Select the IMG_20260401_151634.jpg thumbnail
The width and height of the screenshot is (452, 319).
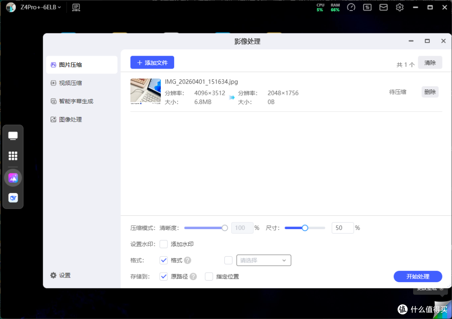[146, 91]
